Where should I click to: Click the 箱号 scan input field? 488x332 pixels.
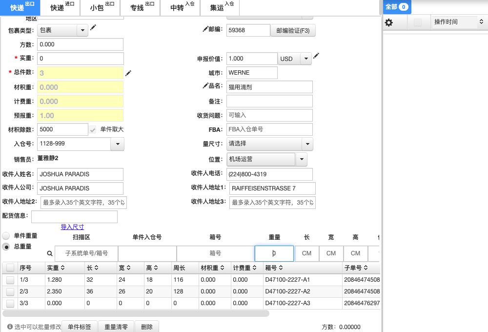[x=215, y=253]
